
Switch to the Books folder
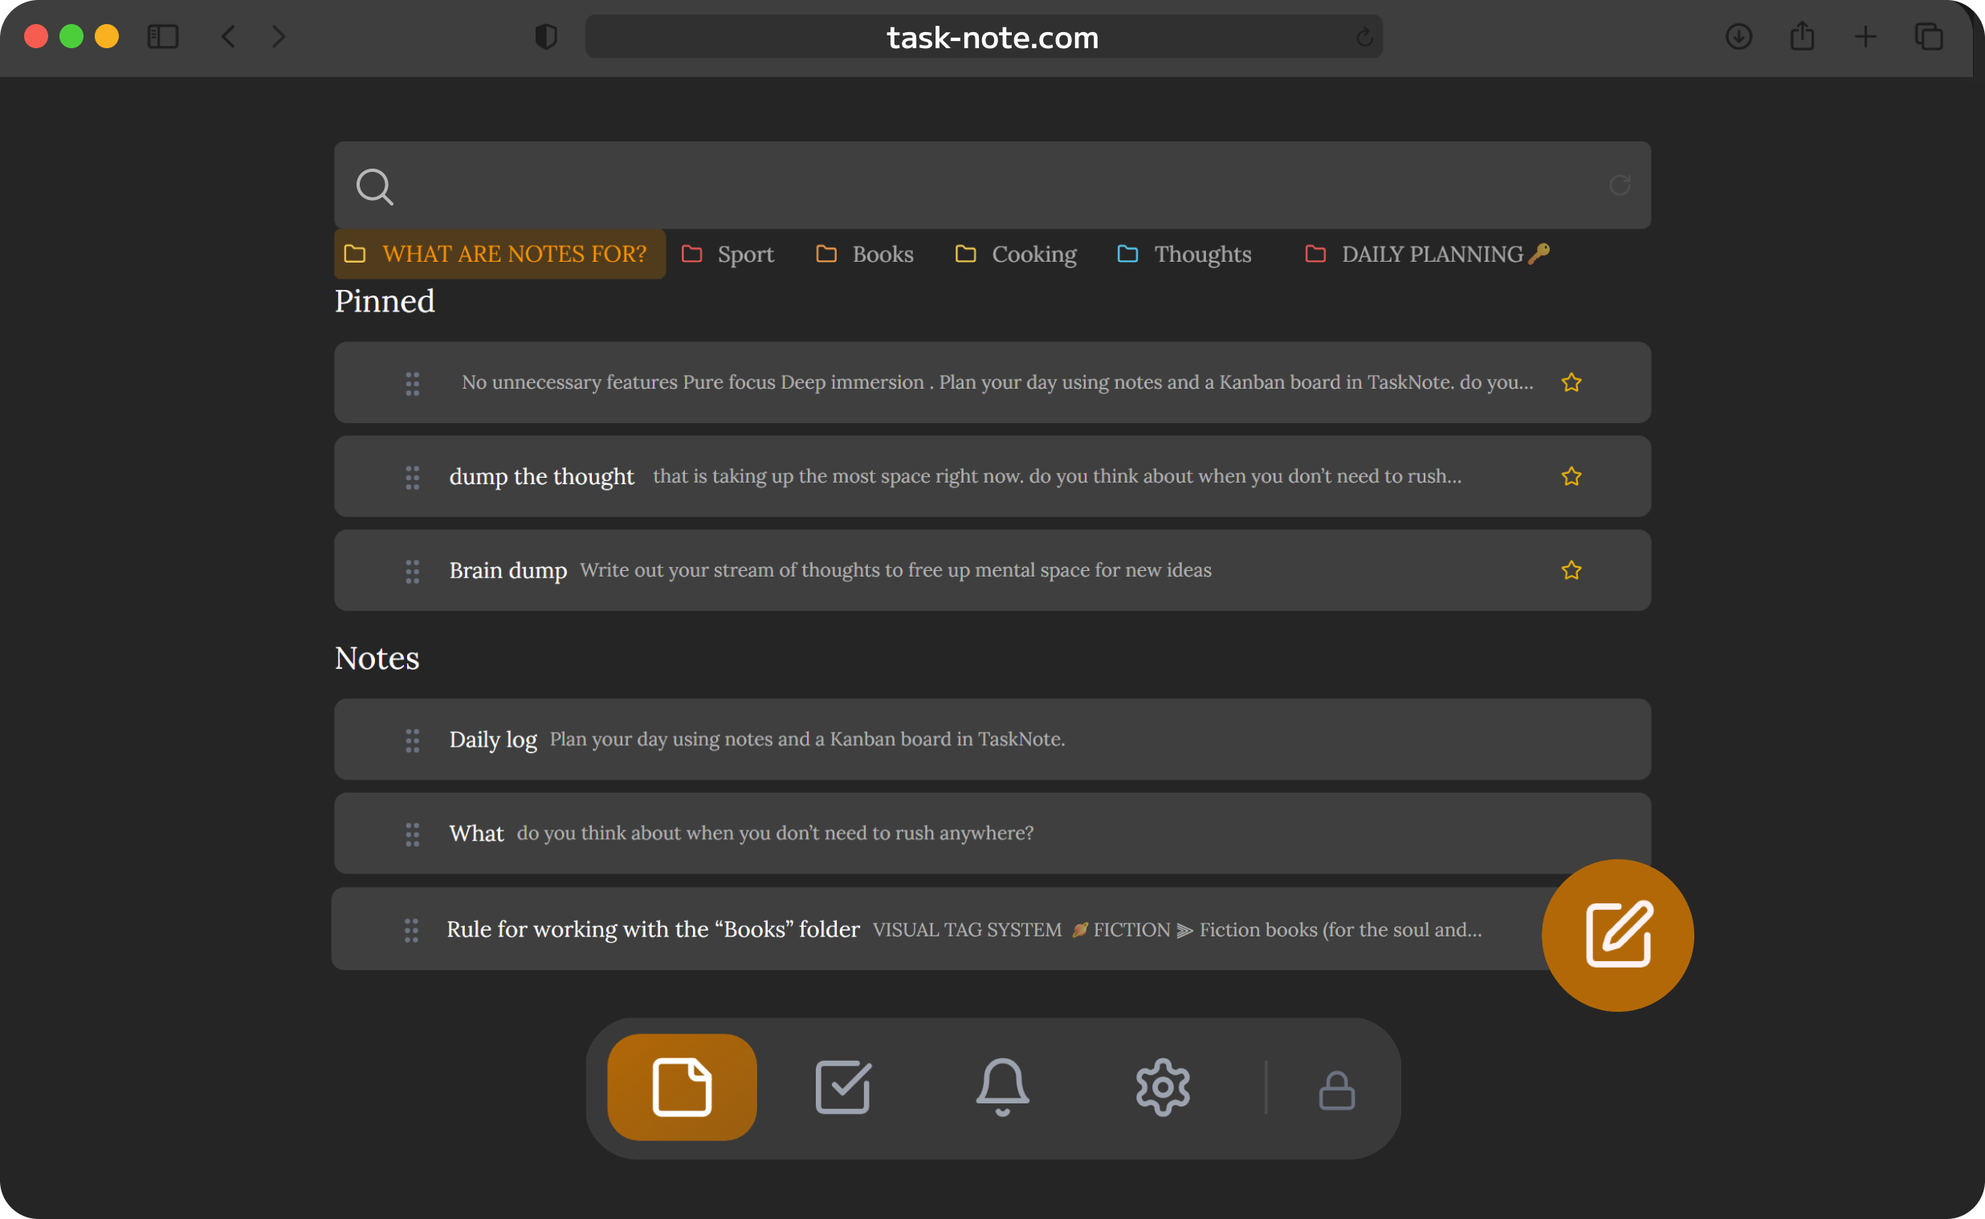coord(865,255)
